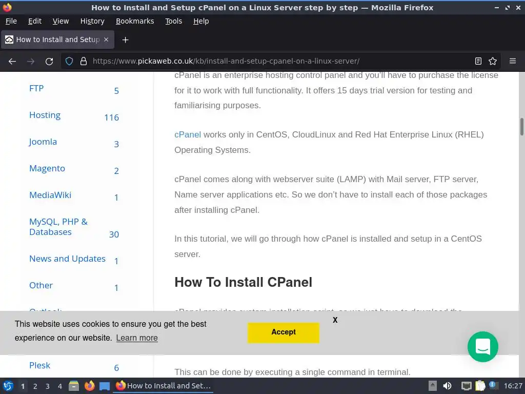Show site security padlock info

pos(84,62)
